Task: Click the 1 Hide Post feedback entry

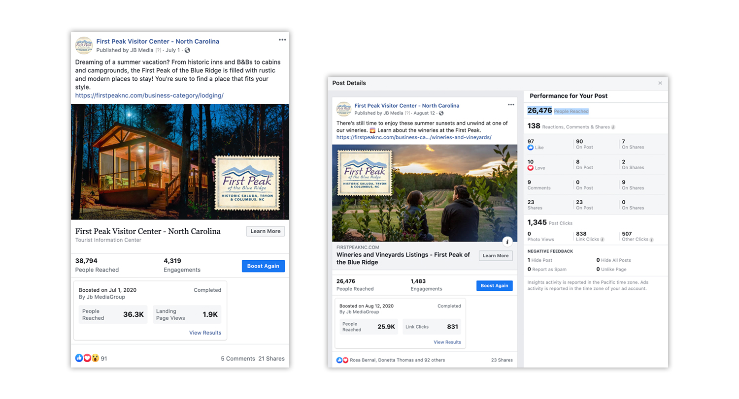Action: [x=540, y=260]
